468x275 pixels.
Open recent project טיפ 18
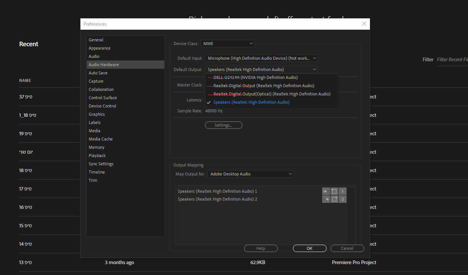pyautogui.click(x=26, y=171)
